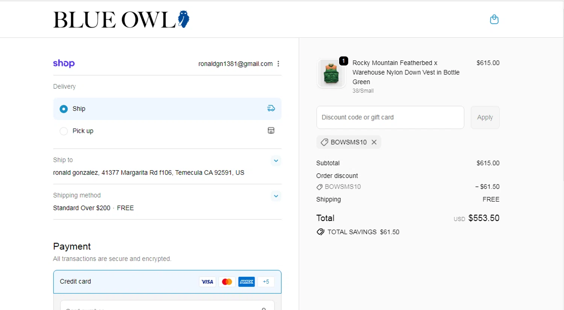564x310 pixels.
Task: Click the email ronaldgn1381@gmail.com
Action: [235, 64]
